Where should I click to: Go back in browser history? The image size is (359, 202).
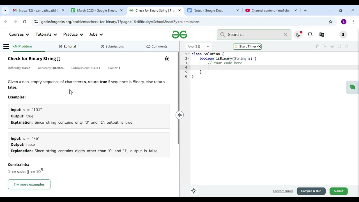pyautogui.click(x=6, y=22)
